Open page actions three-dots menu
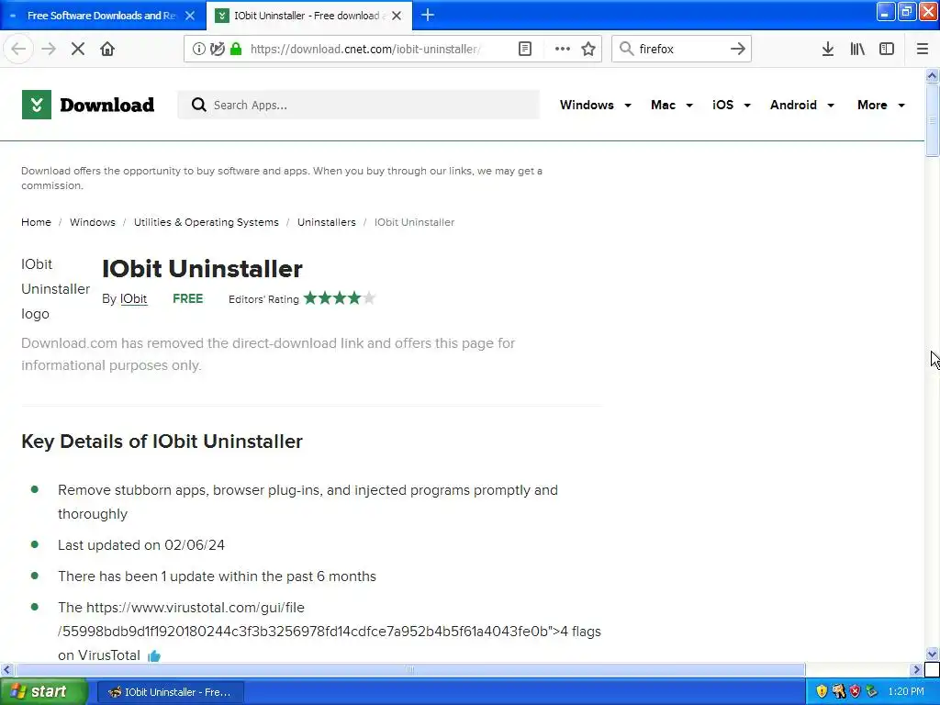 (563, 49)
